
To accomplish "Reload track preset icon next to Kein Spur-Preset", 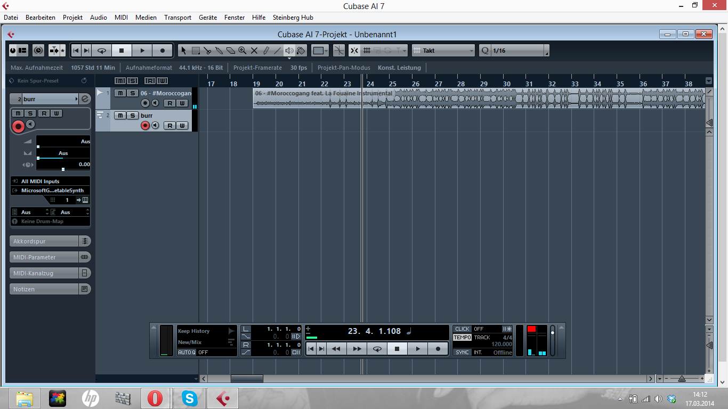I will click(x=84, y=80).
